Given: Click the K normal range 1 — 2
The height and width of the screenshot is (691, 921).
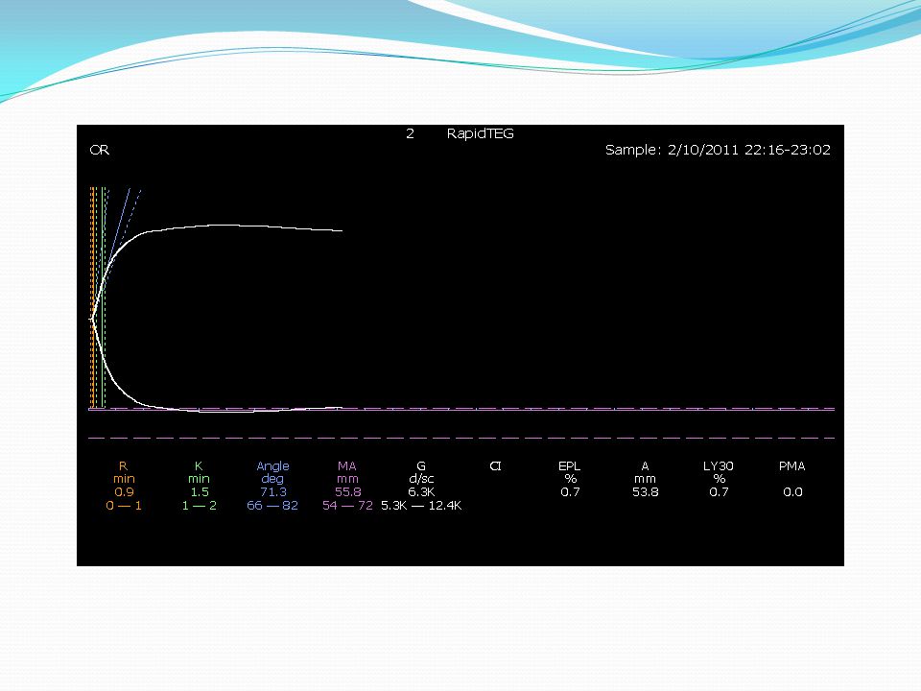Looking at the screenshot, I should coord(200,506).
